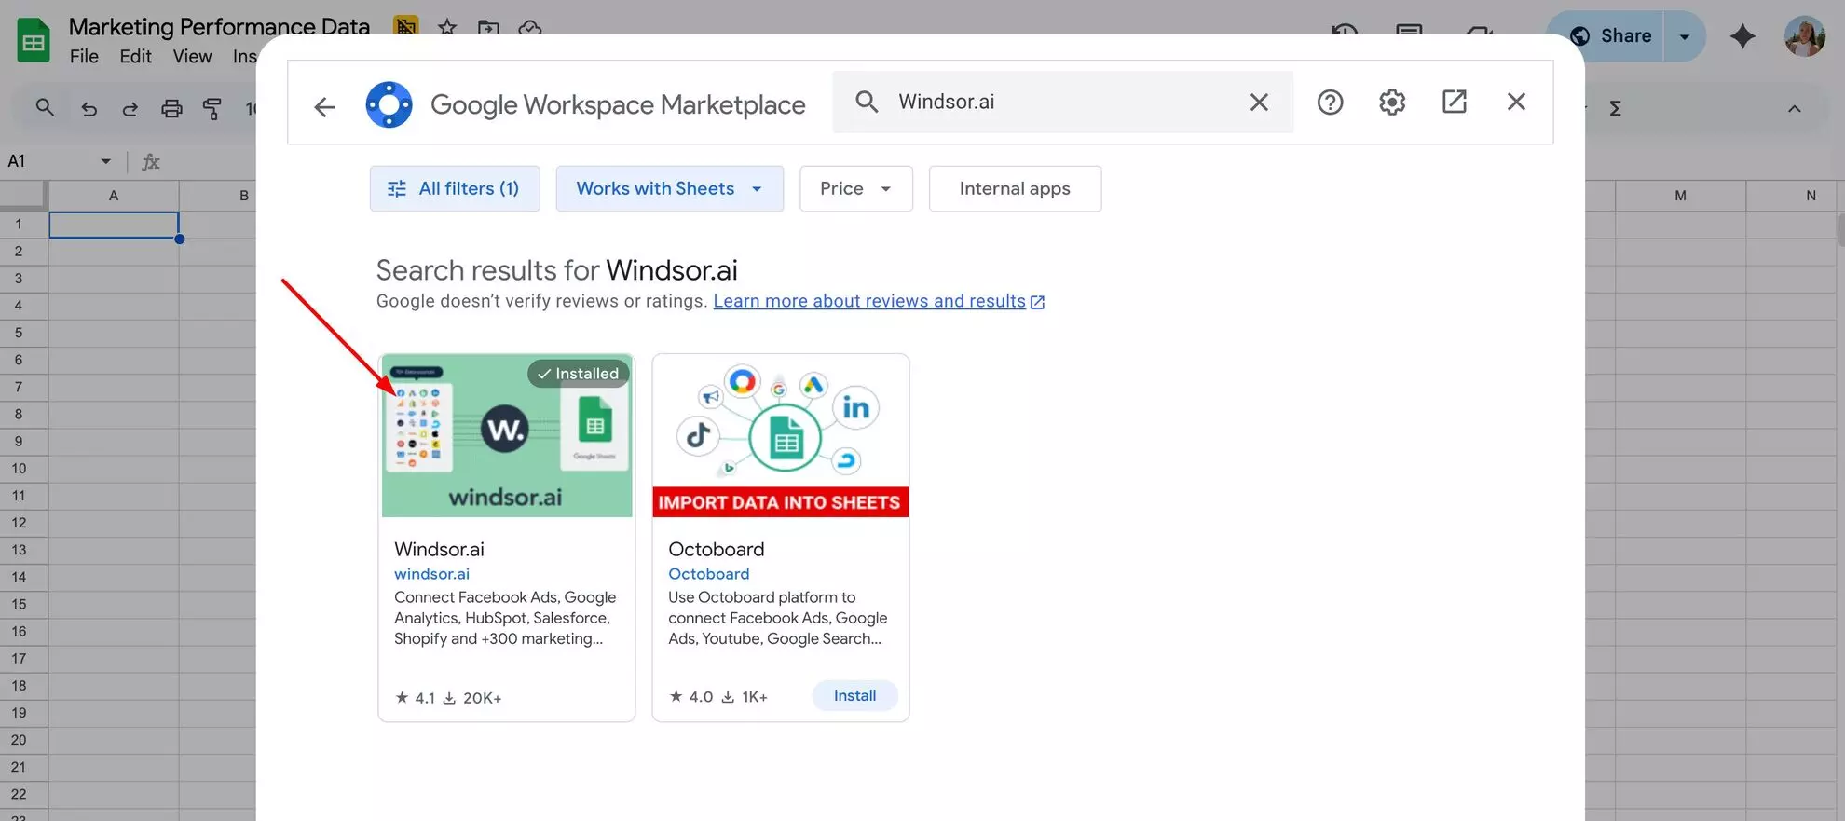The height and width of the screenshot is (821, 1845).
Task: Click the move to folder icon
Action: tap(488, 27)
